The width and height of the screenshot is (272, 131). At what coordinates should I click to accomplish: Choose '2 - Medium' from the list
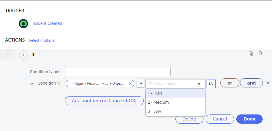coord(175,102)
